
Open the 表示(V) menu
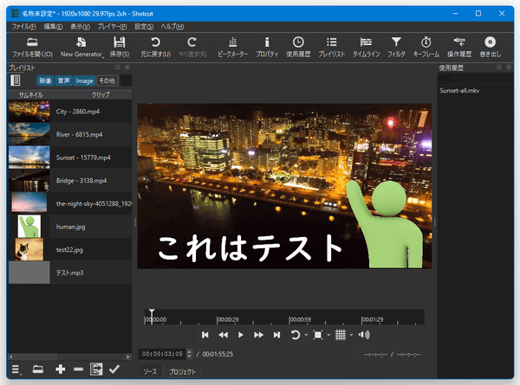click(80, 27)
